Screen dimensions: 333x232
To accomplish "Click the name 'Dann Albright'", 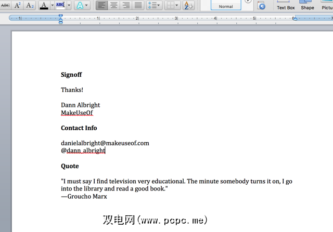I will click(81, 105).
